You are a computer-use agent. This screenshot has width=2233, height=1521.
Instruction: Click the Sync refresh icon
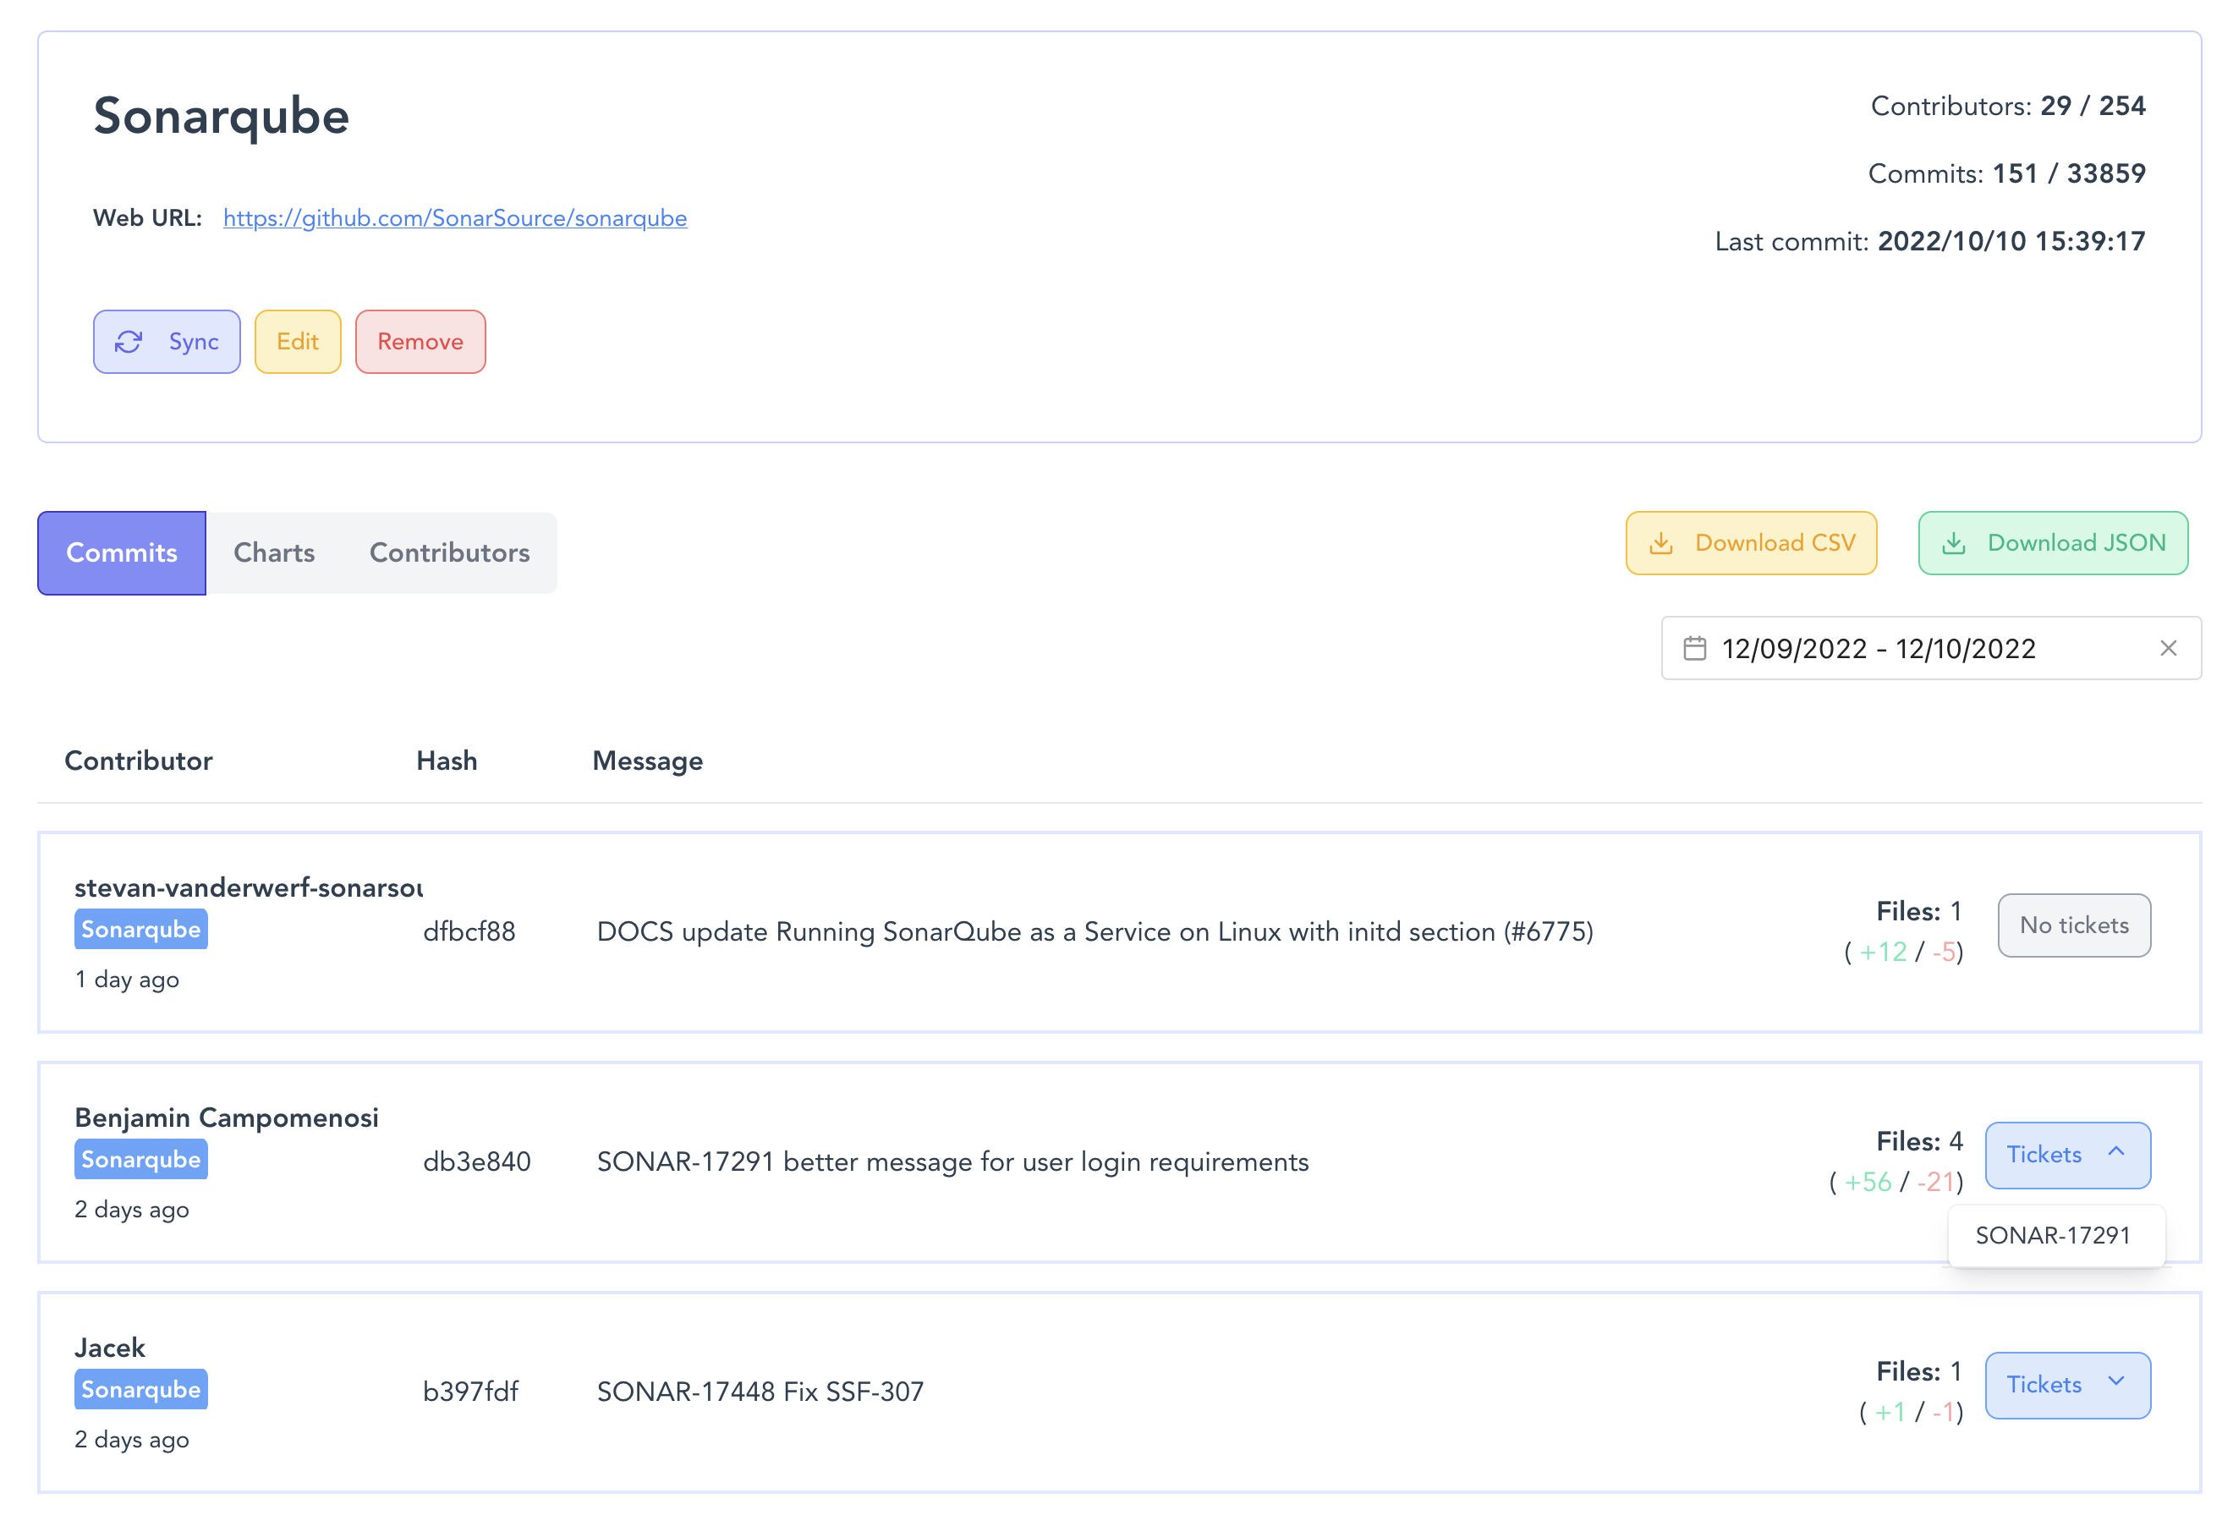(x=129, y=342)
